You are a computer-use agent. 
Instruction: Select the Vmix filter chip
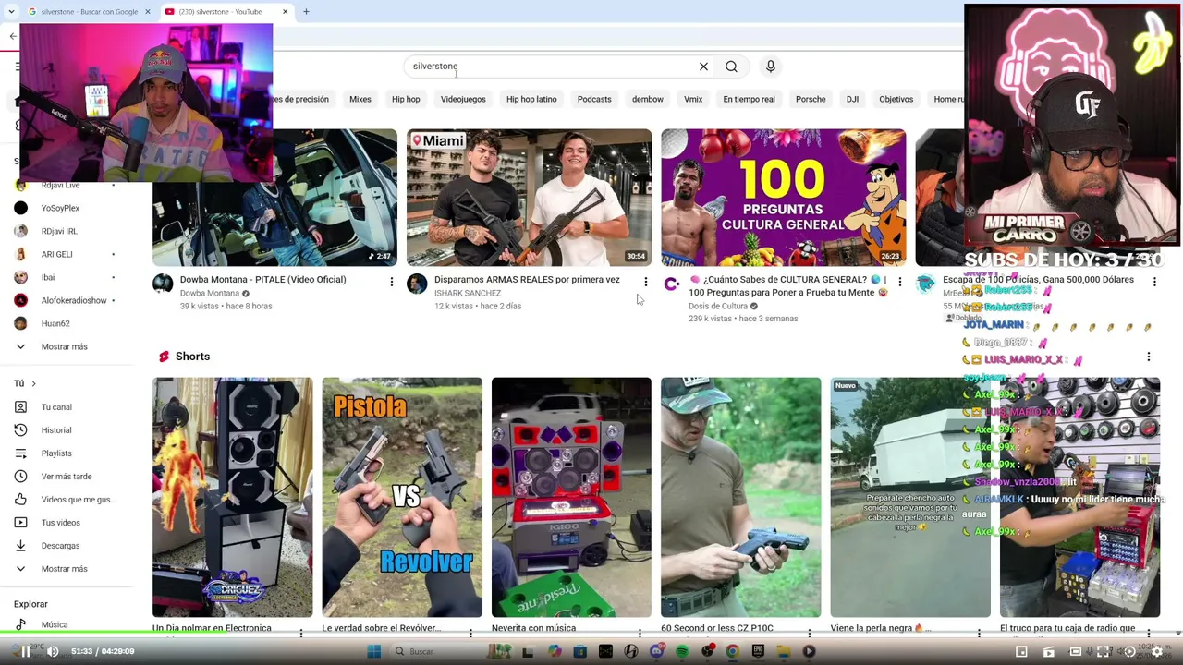point(693,99)
